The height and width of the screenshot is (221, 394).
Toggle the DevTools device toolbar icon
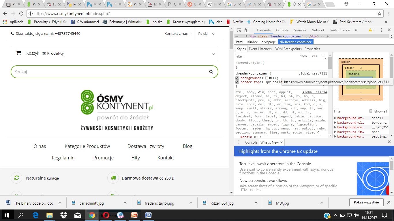click(x=247, y=30)
